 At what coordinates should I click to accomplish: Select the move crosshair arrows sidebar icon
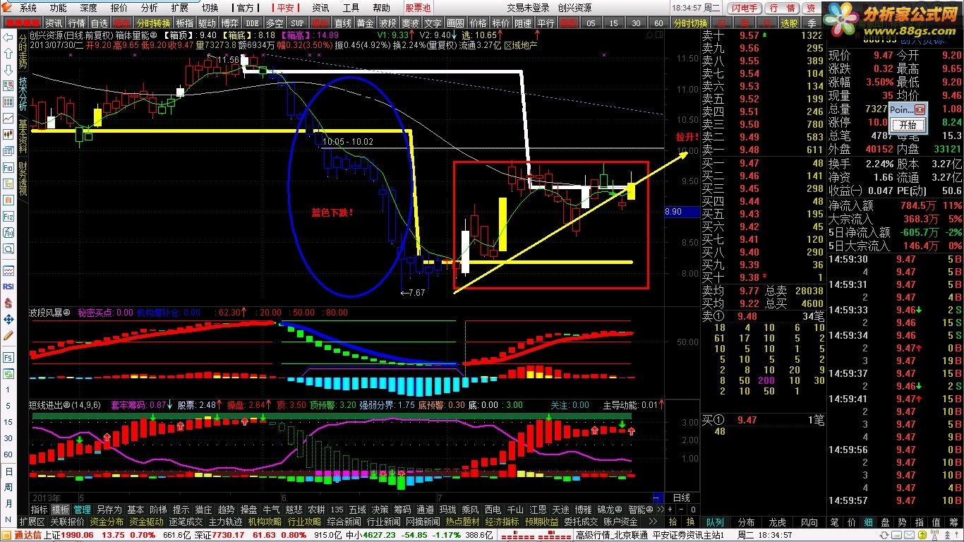pyautogui.click(x=8, y=319)
